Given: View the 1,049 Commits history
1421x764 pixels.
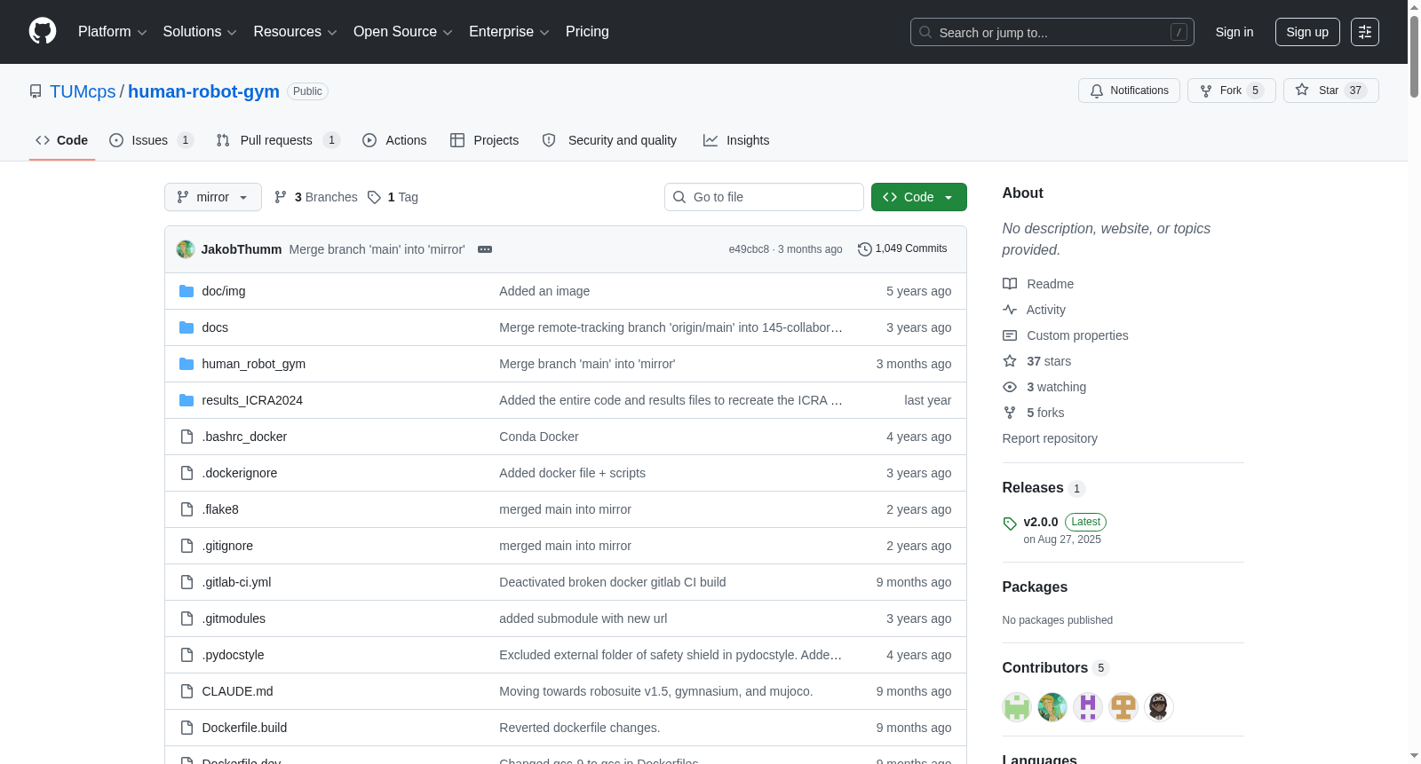Looking at the screenshot, I should click(x=902, y=249).
